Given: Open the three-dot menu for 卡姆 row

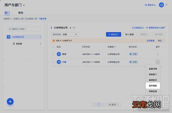Looking at the screenshot, I should tap(158, 62).
